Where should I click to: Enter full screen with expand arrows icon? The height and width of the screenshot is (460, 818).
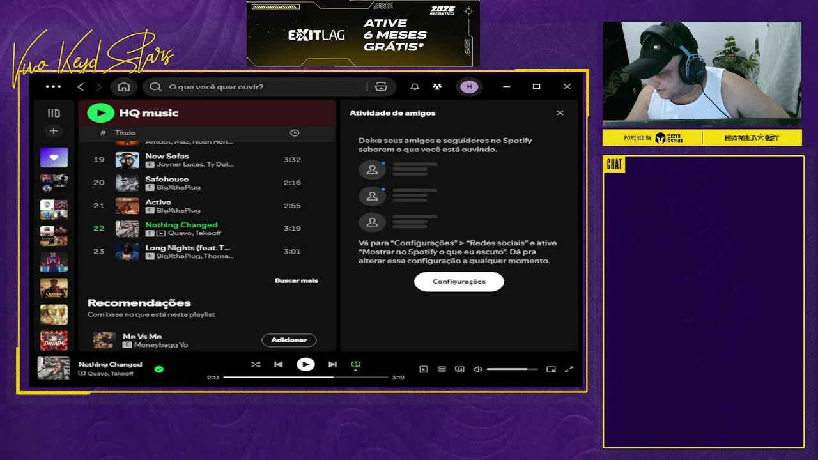point(569,369)
